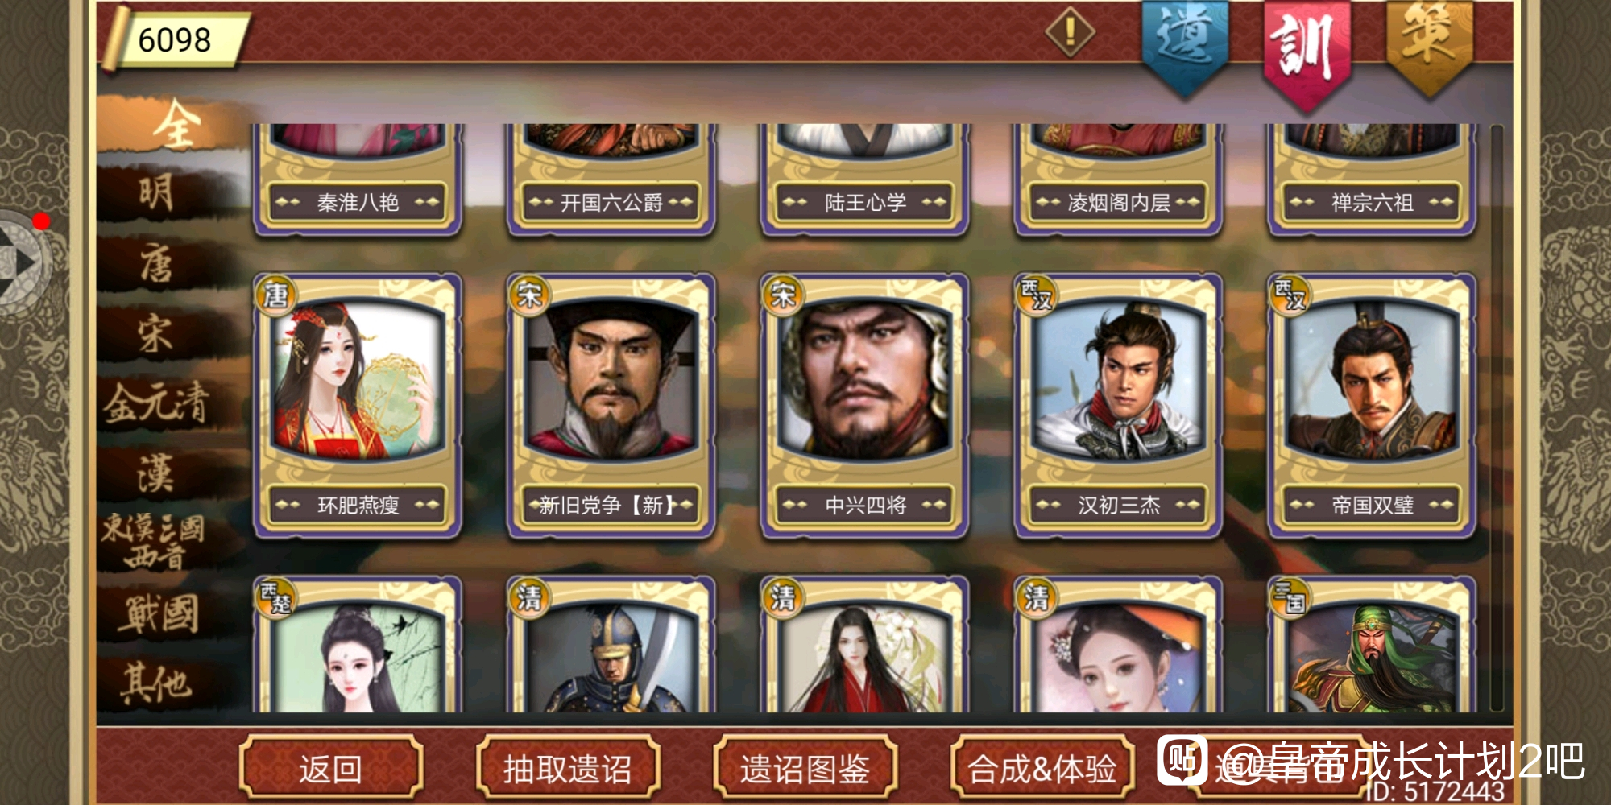Select the 新旧党争【新】 card

[611, 405]
